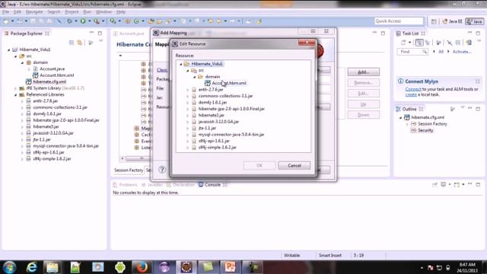The height and width of the screenshot is (274, 487).
Task: Open the Edit menu
Action: point(17,12)
